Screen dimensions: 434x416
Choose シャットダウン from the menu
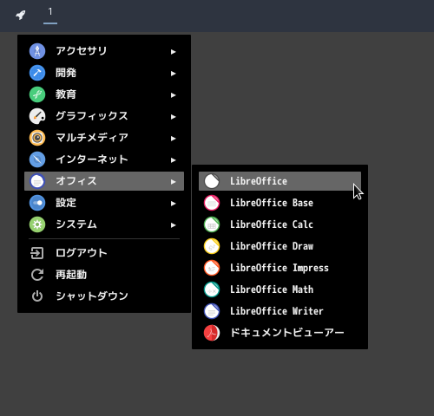tap(104, 296)
